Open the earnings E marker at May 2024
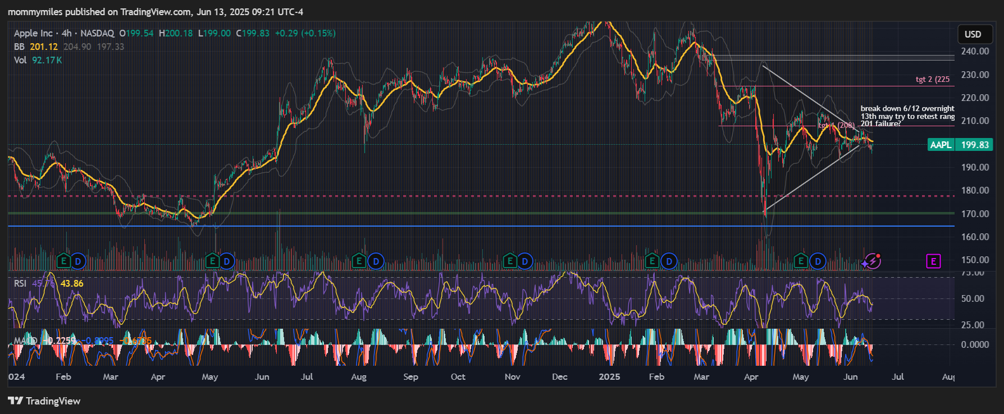 pos(212,261)
